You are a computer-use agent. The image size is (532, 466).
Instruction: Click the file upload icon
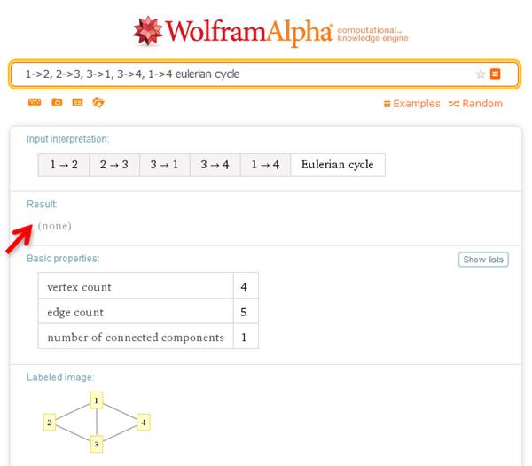coord(98,103)
